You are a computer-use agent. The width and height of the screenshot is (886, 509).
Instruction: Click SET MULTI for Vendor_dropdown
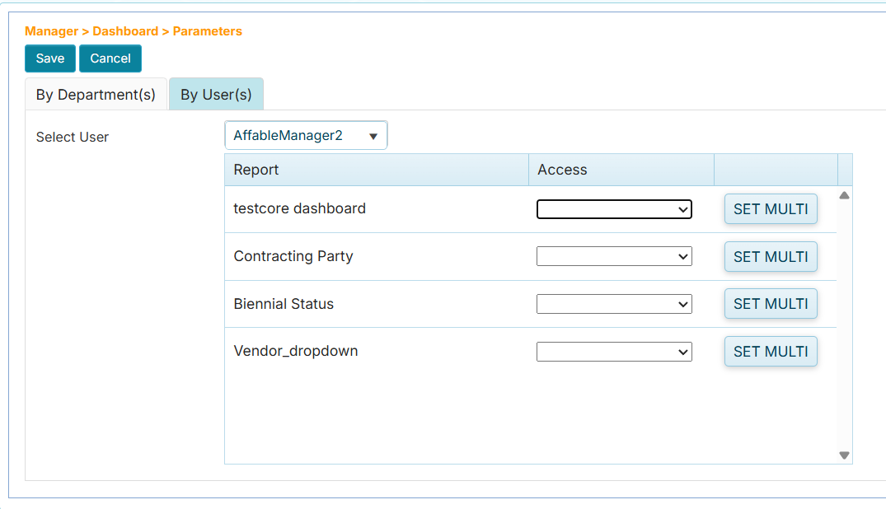[770, 351]
